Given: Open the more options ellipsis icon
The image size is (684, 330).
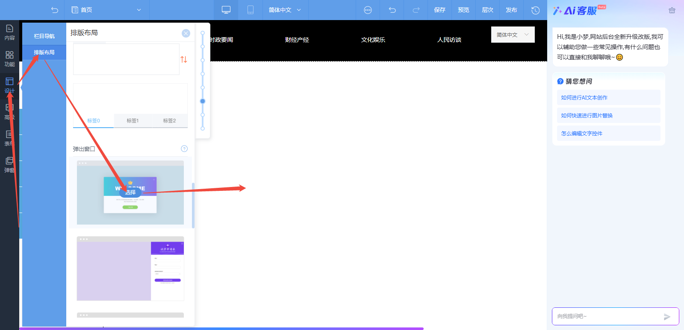Looking at the screenshot, I should [x=368, y=10].
